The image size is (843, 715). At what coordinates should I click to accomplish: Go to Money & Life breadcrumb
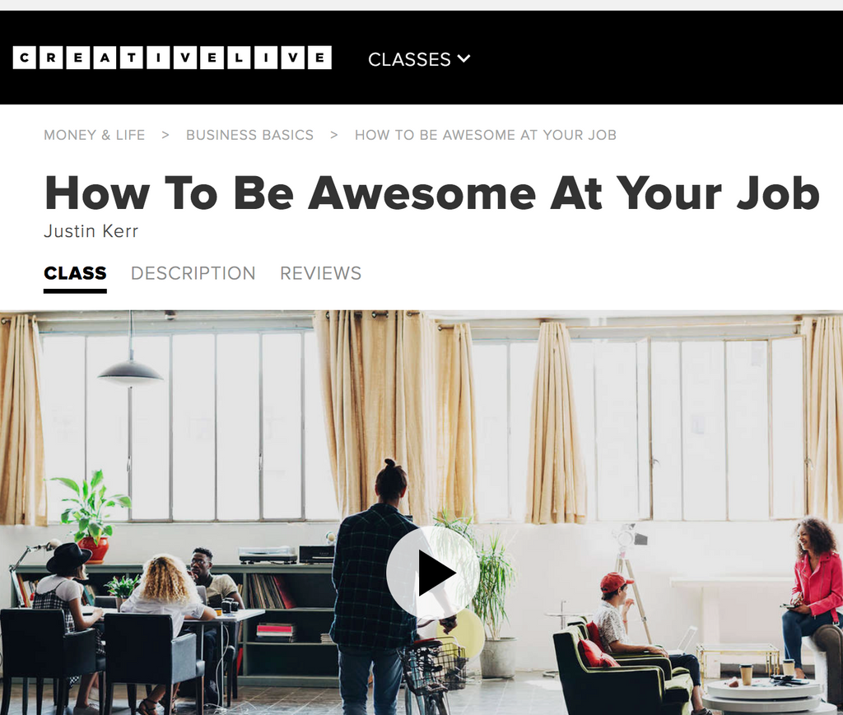pyautogui.click(x=95, y=135)
